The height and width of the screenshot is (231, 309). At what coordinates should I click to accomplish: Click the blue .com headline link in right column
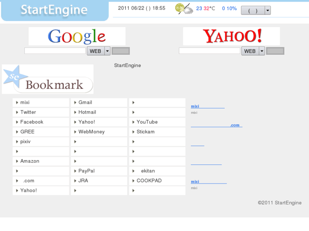pyautogui.click(x=217, y=125)
